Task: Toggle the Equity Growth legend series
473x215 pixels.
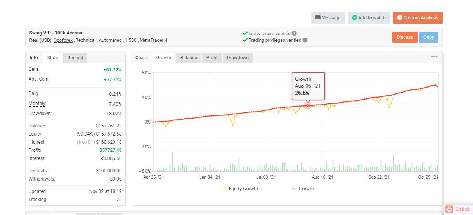Action: tap(239, 189)
